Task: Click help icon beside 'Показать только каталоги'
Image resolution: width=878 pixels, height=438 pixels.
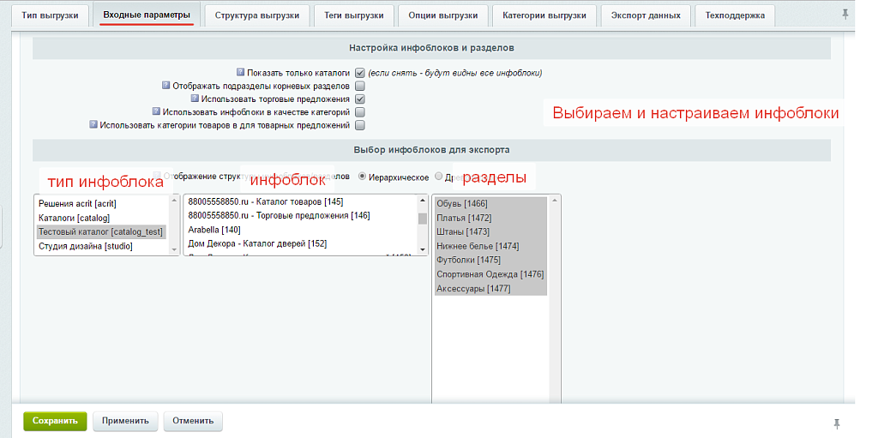Action: [241, 73]
